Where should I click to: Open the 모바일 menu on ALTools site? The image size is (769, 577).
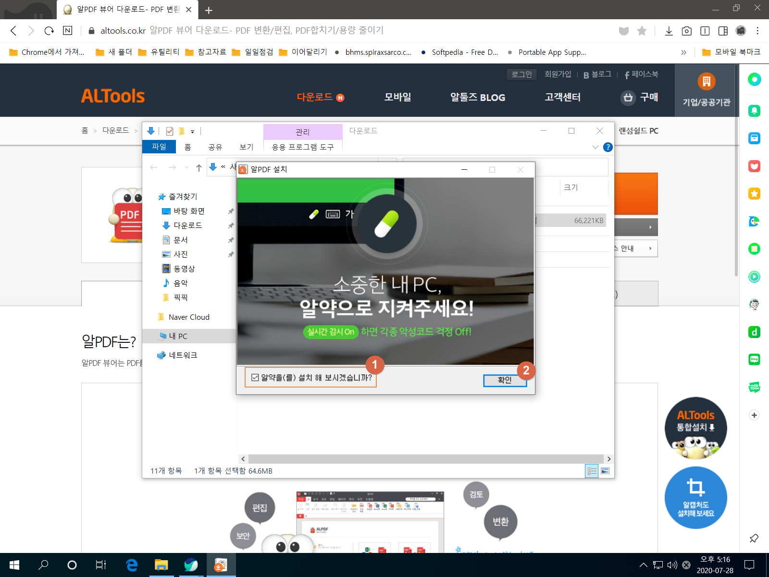[398, 97]
